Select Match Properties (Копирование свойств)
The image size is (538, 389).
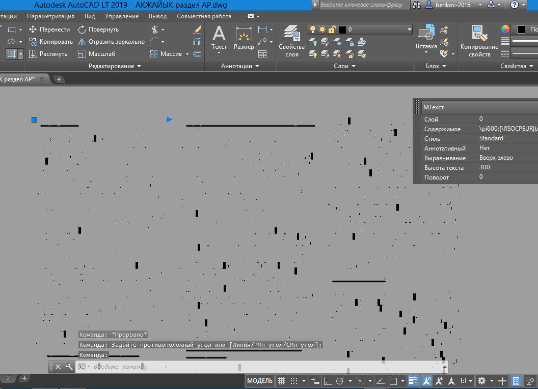[479, 41]
